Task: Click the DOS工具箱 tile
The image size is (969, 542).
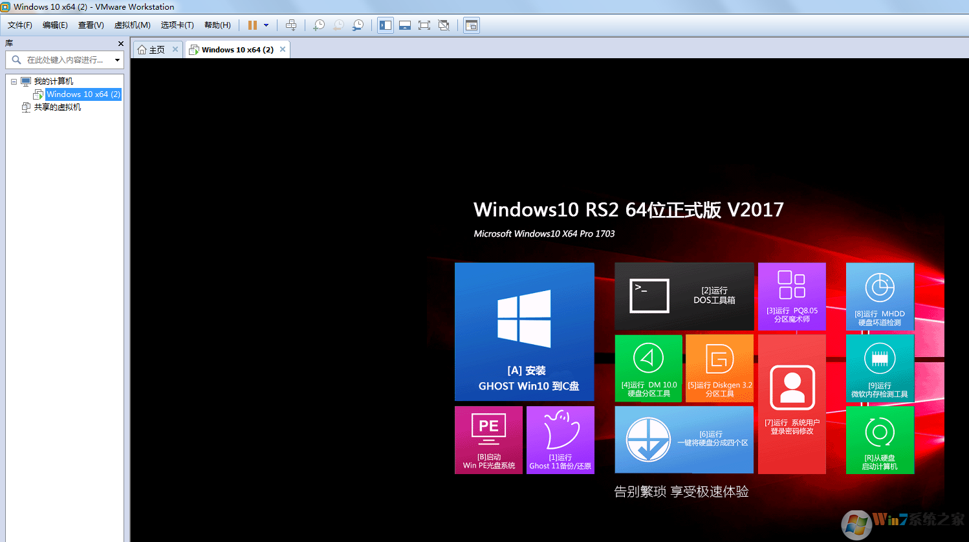Action: coord(684,296)
